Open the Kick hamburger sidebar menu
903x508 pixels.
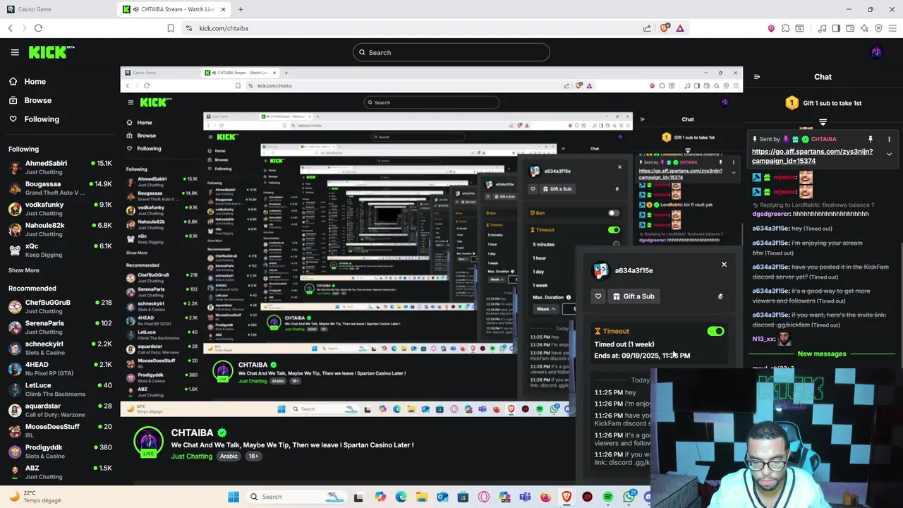click(15, 52)
